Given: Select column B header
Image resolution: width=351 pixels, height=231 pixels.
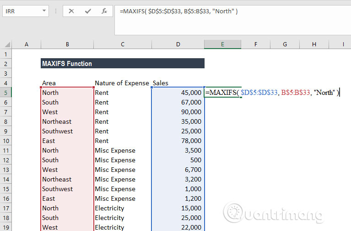Looking at the screenshot, I should (67, 44).
